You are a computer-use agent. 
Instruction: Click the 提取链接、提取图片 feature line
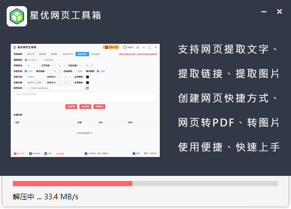point(229,74)
